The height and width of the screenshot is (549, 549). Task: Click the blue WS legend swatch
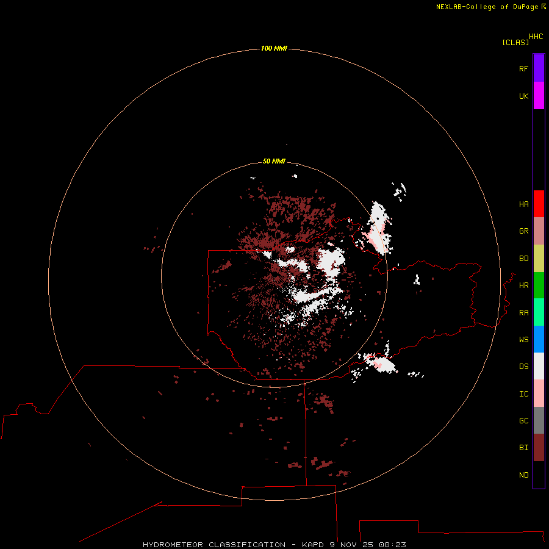[539, 339]
